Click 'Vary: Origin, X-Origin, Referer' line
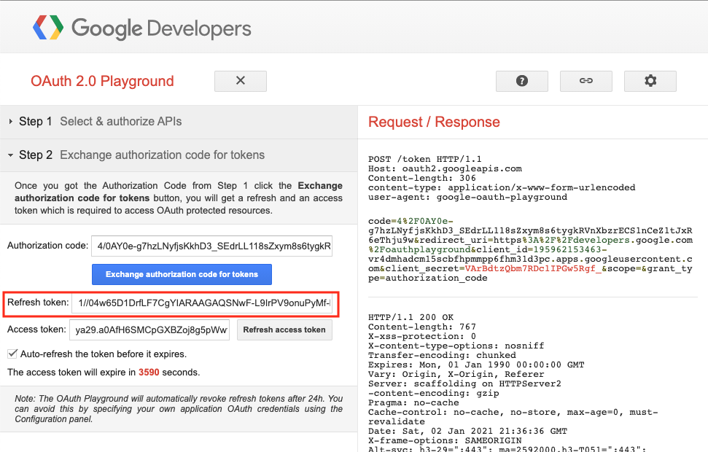 pyautogui.click(x=456, y=374)
